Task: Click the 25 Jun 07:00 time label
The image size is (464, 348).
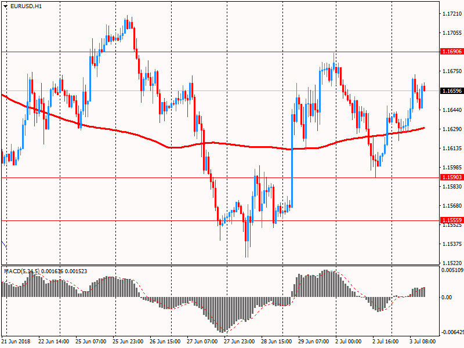Action: [x=91, y=342]
